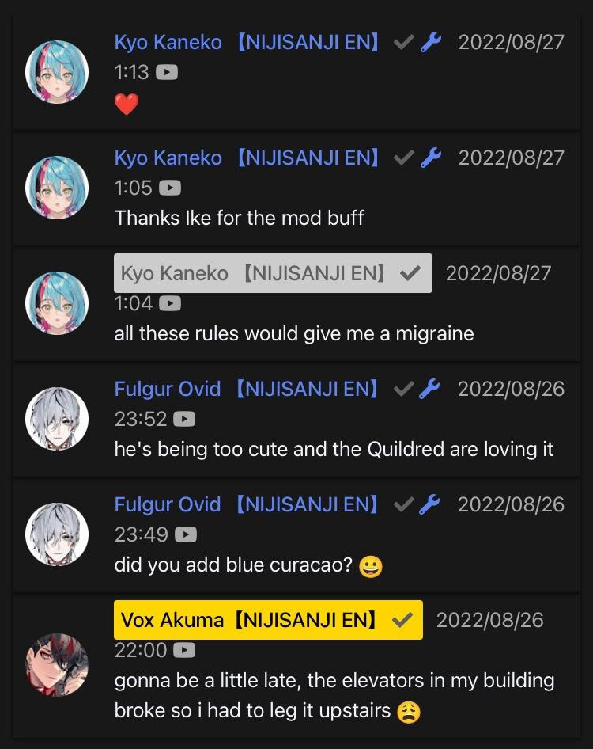
Task: Open the video icon beside the 1:13 timestamp
Action: click(x=167, y=72)
